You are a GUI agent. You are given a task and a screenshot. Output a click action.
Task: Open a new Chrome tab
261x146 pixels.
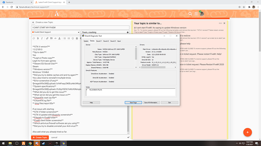tap(69, 2)
